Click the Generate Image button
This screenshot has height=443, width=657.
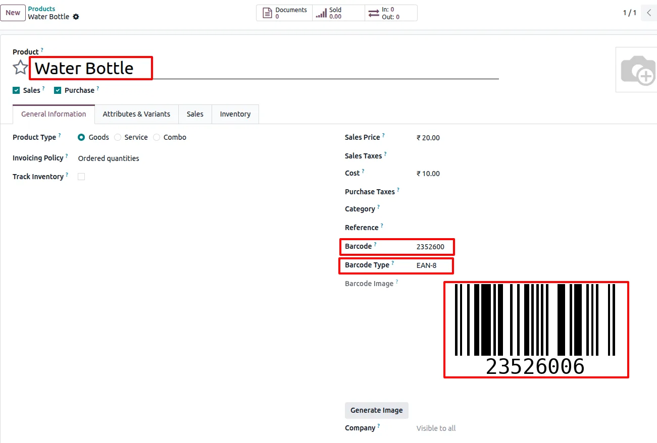click(377, 410)
